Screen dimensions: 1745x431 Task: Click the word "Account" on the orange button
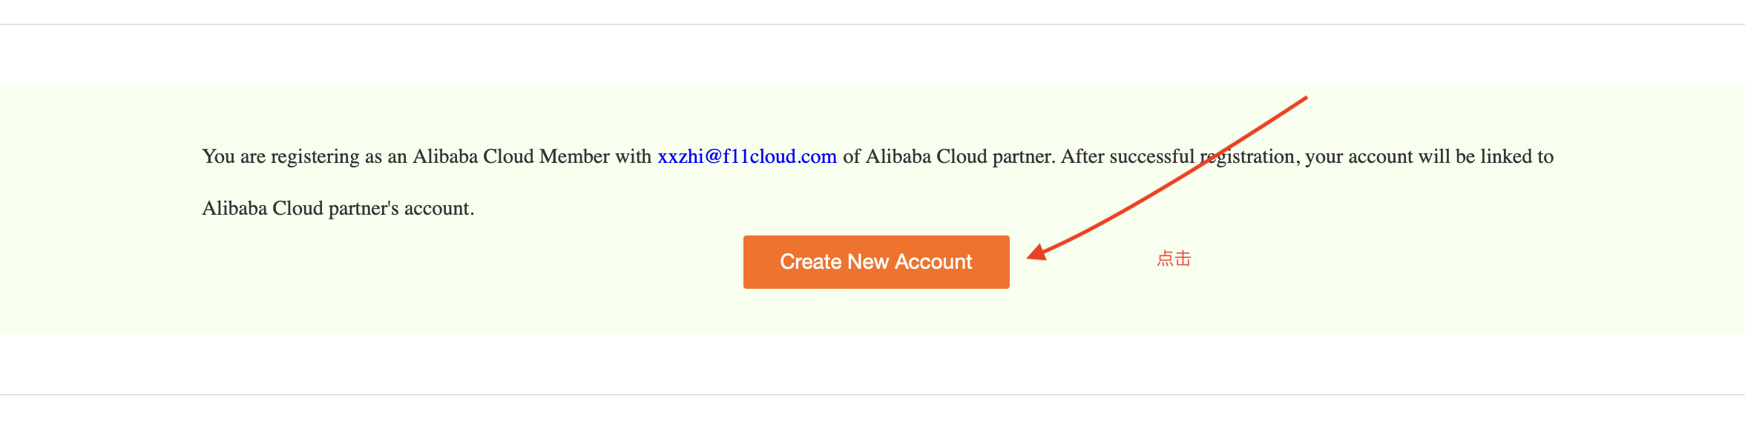point(933,262)
